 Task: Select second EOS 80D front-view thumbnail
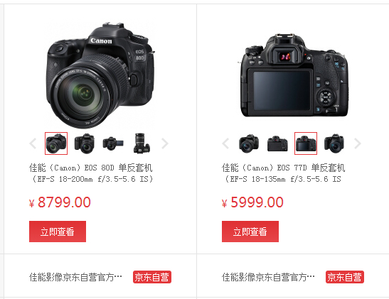point(85,143)
